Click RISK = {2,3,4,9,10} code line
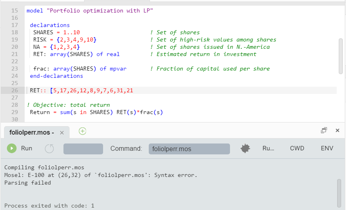The width and height of the screenshot is (346, 210). click(65, 40)
